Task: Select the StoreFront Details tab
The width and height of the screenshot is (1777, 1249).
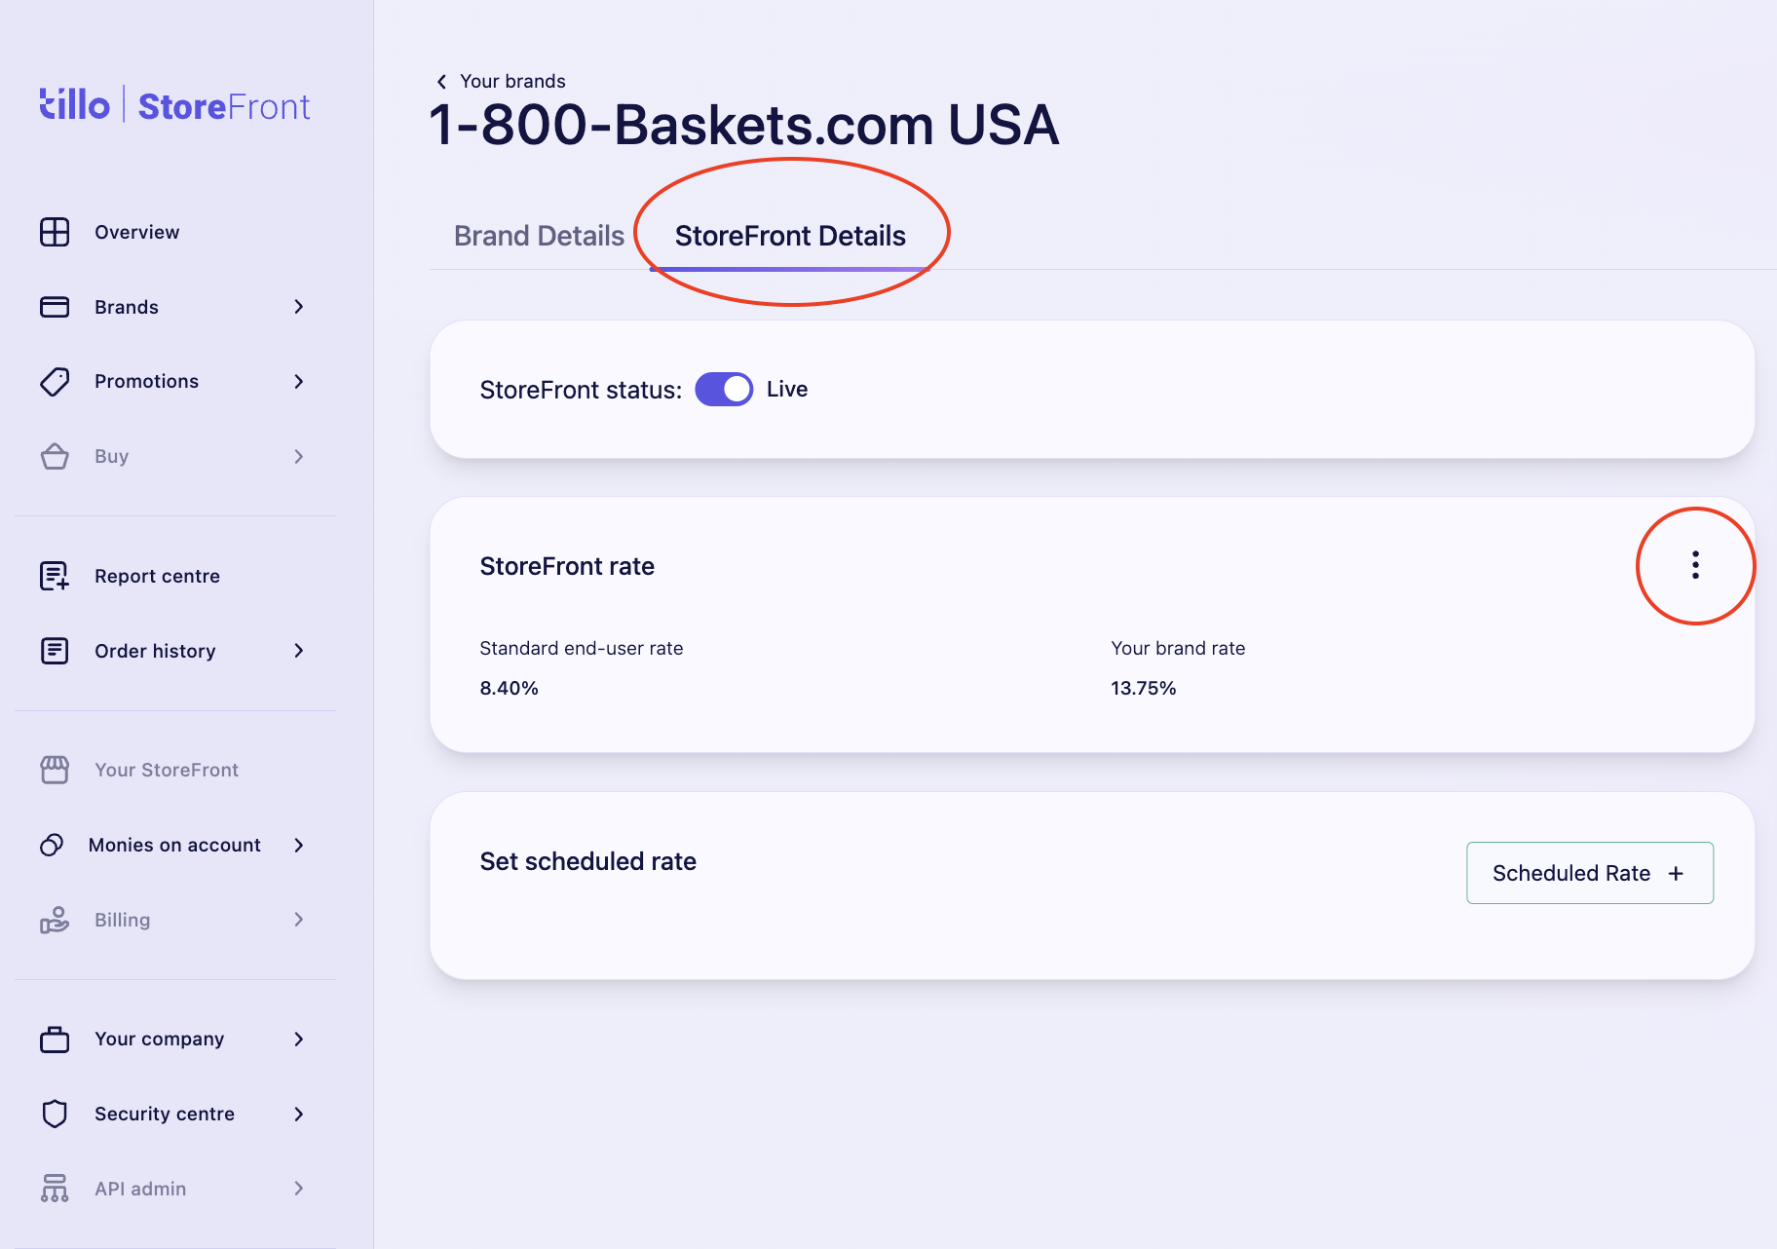Action: coord(790,236)
